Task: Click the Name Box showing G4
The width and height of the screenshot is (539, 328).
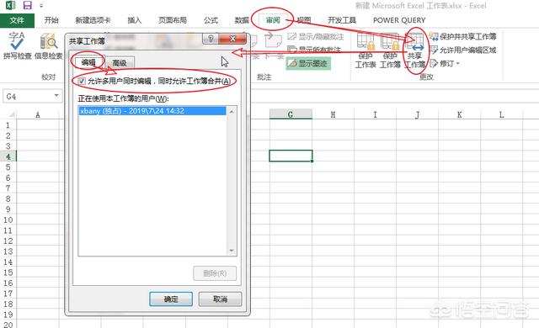Action: click(x=29, y=97)
